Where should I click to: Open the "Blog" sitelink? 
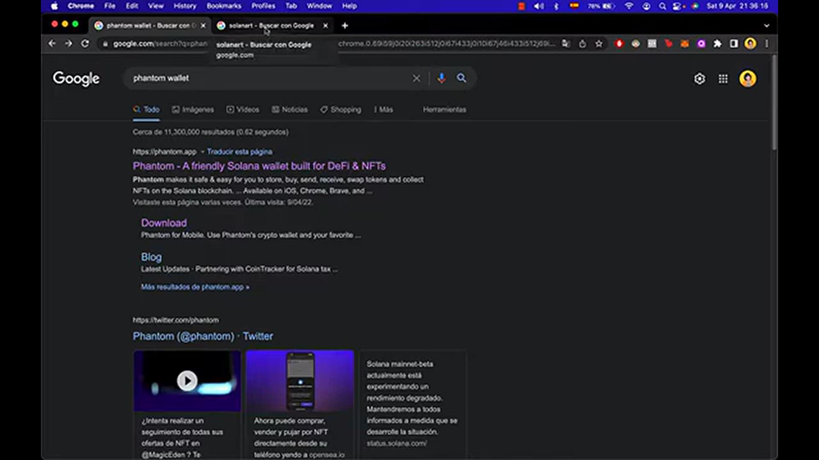point(151,257)
